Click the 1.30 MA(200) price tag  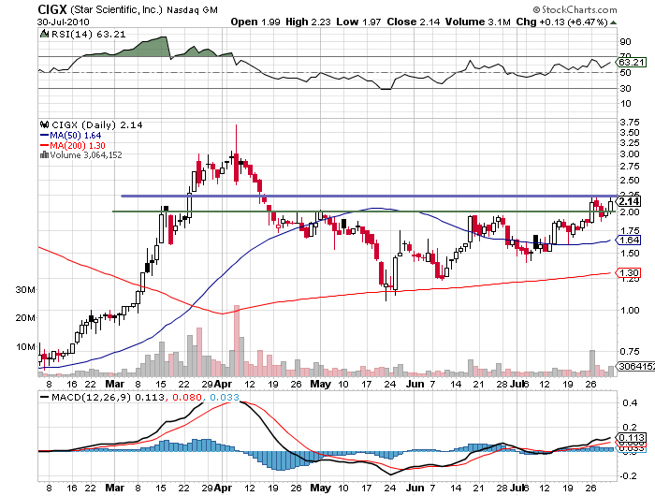coord(629,273)
